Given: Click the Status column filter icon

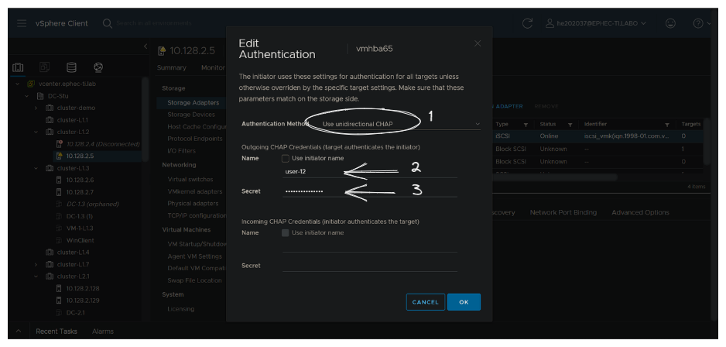Looking at the screenshot, I should tap(570, 125).
